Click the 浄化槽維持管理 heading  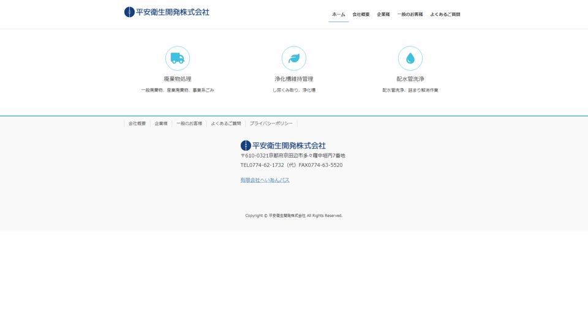294,79
